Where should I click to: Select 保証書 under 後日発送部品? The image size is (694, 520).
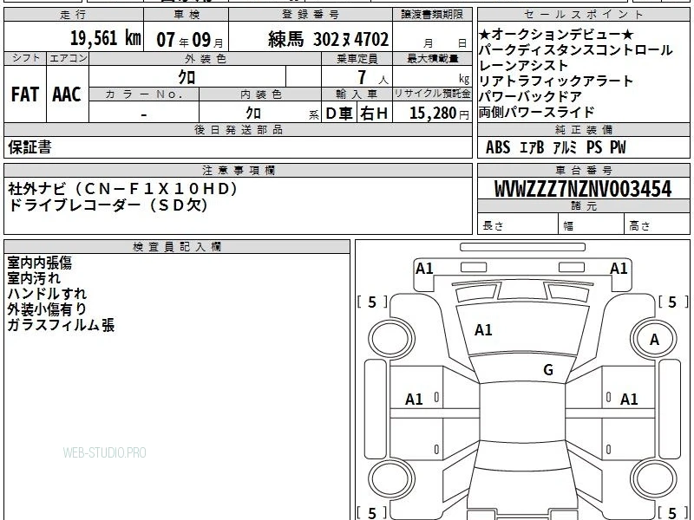[29, 147]
